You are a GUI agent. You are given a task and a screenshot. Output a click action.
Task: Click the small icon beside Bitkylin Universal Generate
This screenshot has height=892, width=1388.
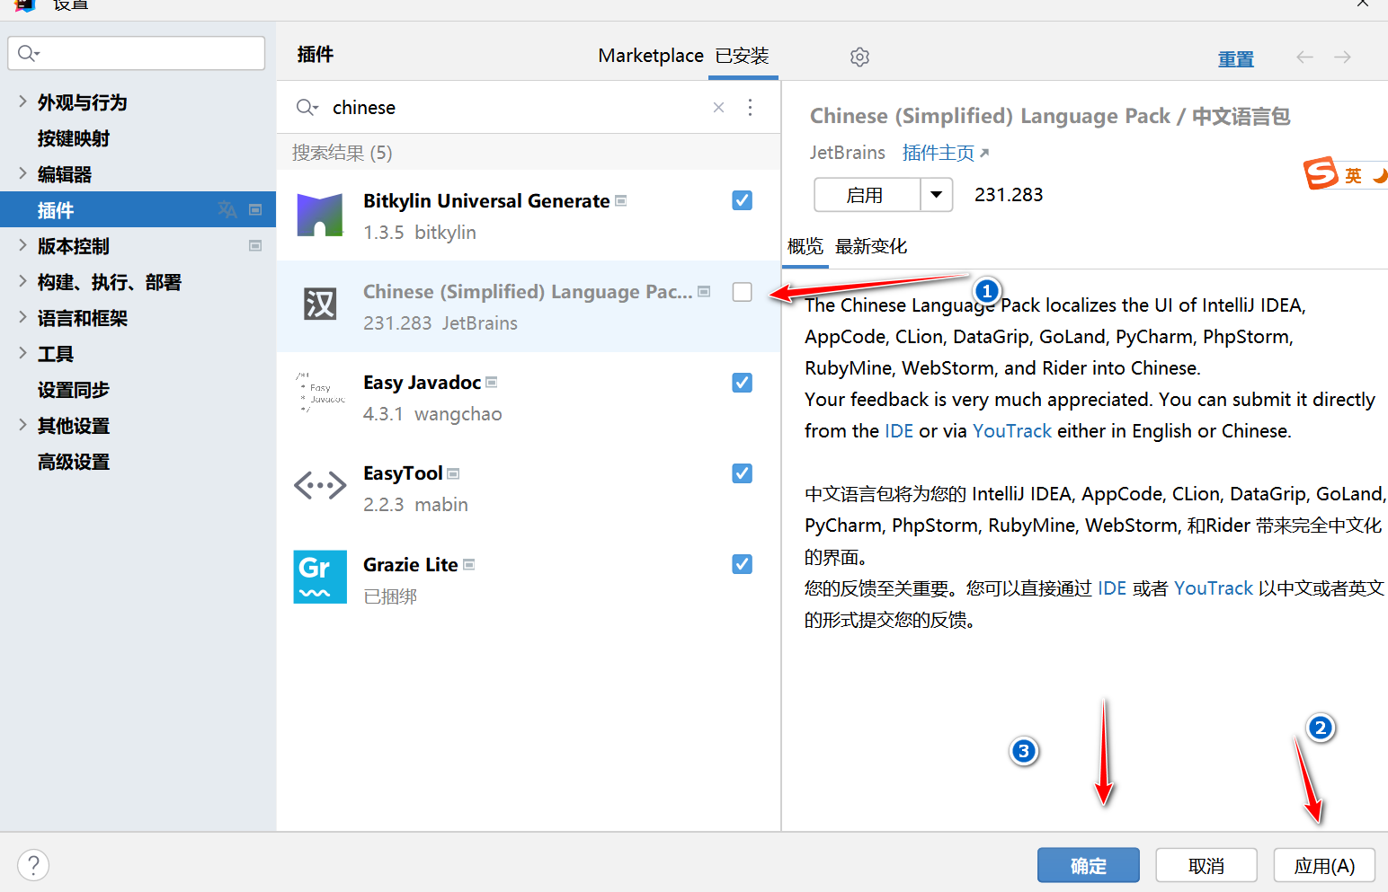[x=620, y=200]
